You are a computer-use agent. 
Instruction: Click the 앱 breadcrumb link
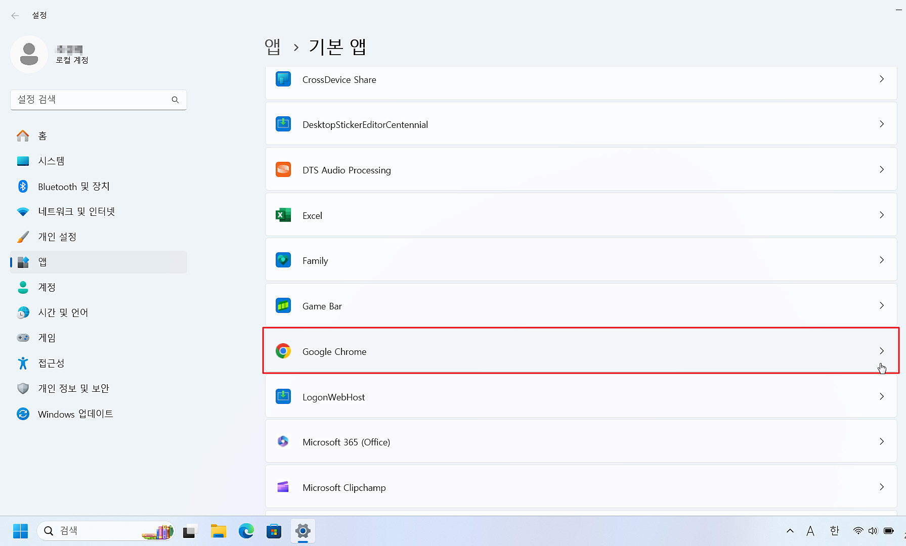coord(273,47)
